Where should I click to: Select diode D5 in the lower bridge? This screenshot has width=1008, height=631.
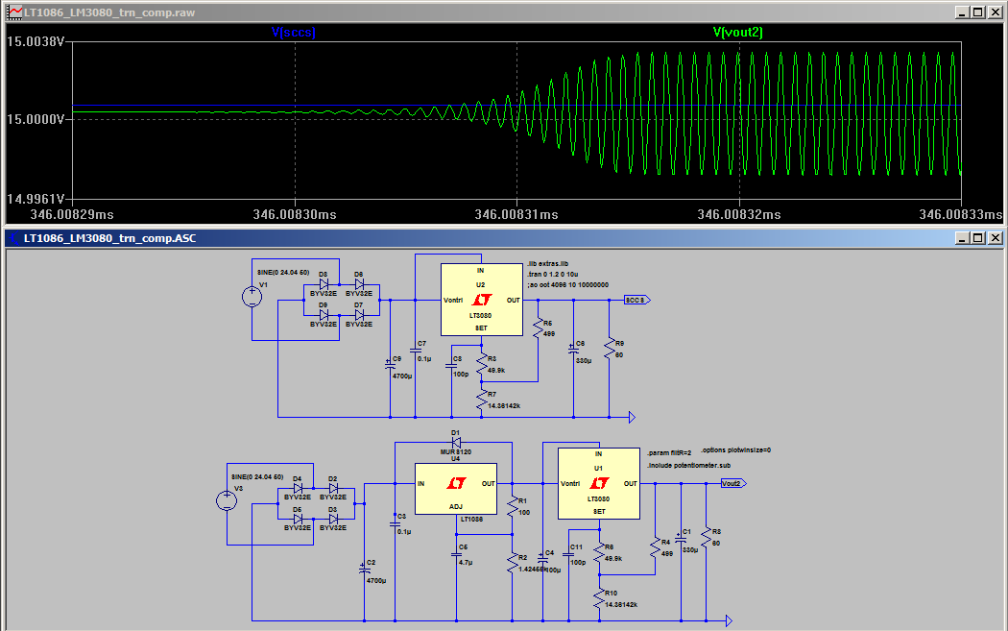click(x=298, y=519)
